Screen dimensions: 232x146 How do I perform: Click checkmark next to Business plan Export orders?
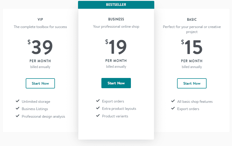(x=98, y=101)
